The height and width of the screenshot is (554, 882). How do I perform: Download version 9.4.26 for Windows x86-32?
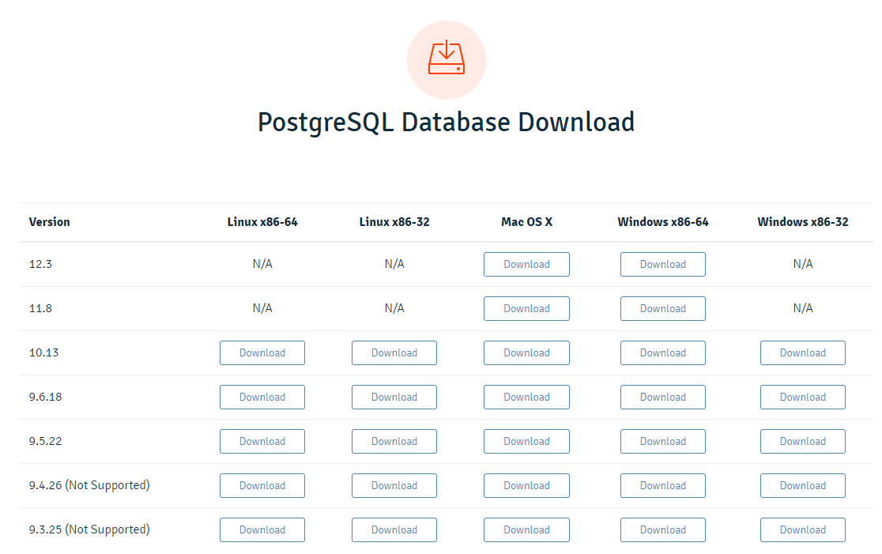(803, 485)
